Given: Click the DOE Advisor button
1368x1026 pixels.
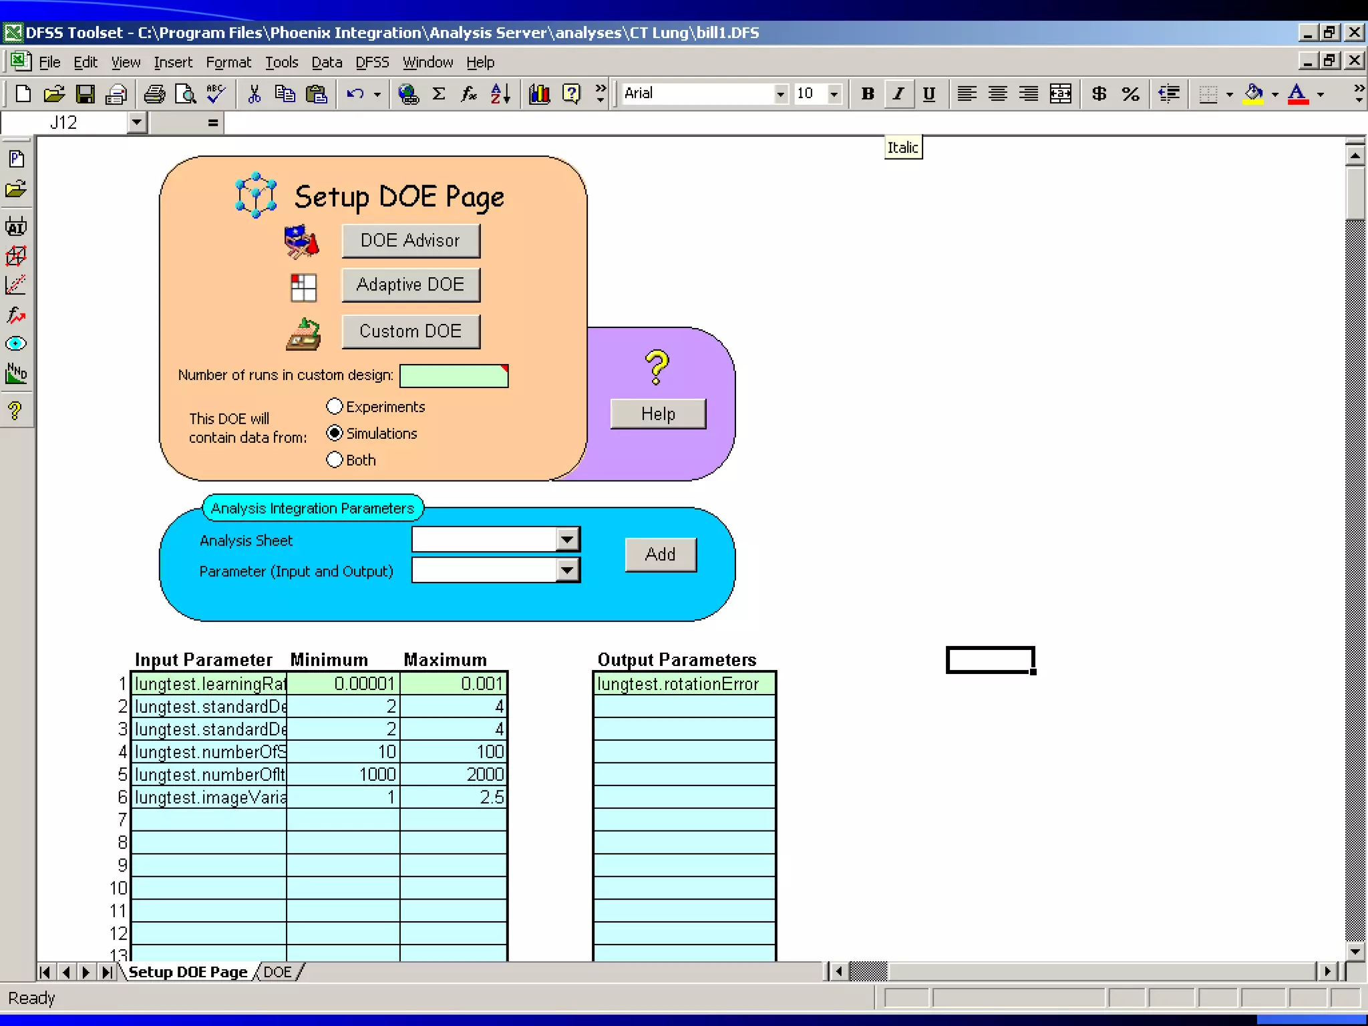Looking at the screenshot, I should (x=410, y=240).
